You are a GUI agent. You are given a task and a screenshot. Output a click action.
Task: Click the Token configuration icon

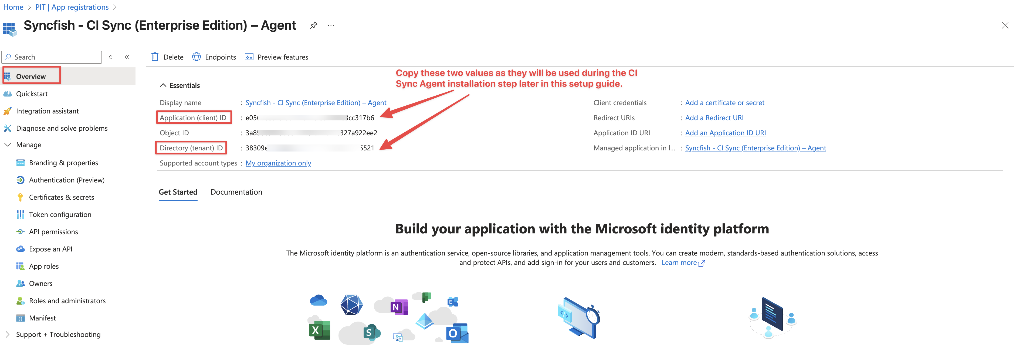coord(20,215)
